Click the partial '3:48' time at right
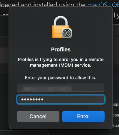This screenshot has width=119, height=135. (x=116, y=126)
